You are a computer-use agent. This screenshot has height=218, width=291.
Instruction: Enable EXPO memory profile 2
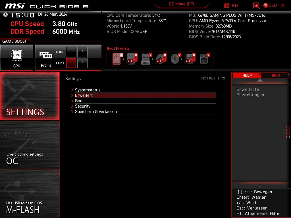point(82,63)
